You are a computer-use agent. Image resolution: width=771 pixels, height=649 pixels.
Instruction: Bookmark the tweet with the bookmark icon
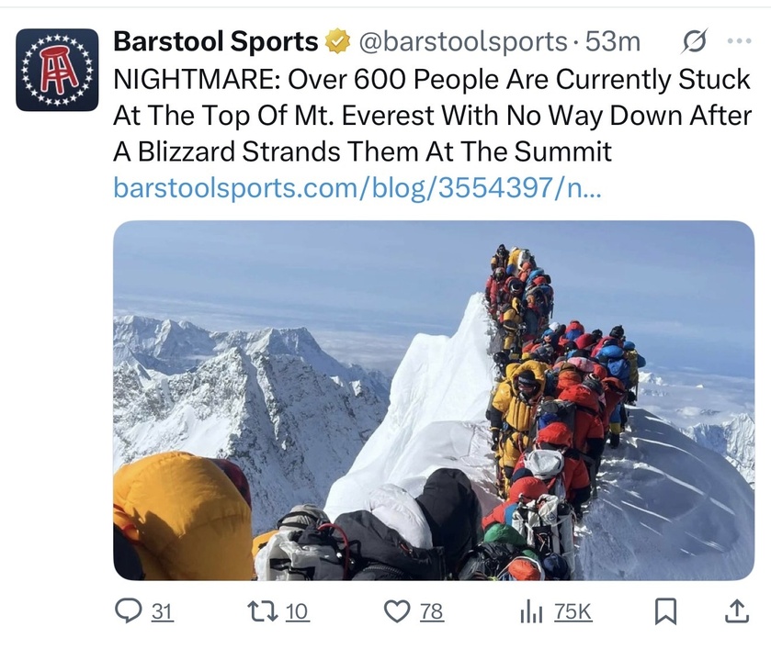point(665,611)
